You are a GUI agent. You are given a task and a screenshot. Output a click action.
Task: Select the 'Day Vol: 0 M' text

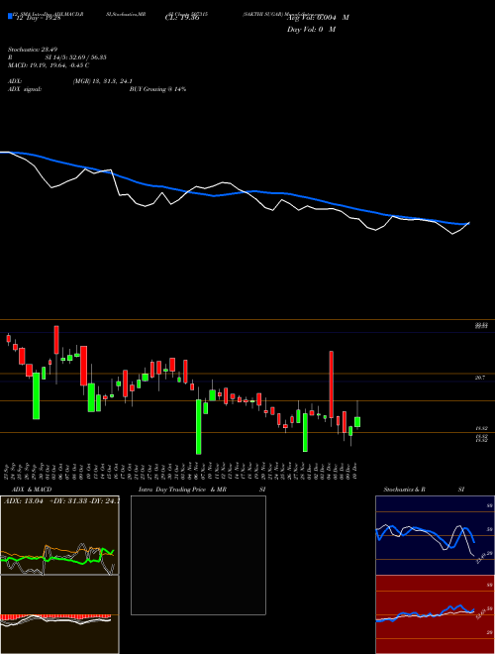tap(311, 30)
